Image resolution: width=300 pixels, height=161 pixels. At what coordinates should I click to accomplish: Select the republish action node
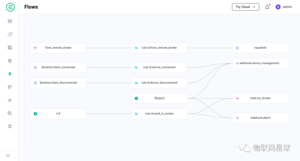[x=260, y=48]
